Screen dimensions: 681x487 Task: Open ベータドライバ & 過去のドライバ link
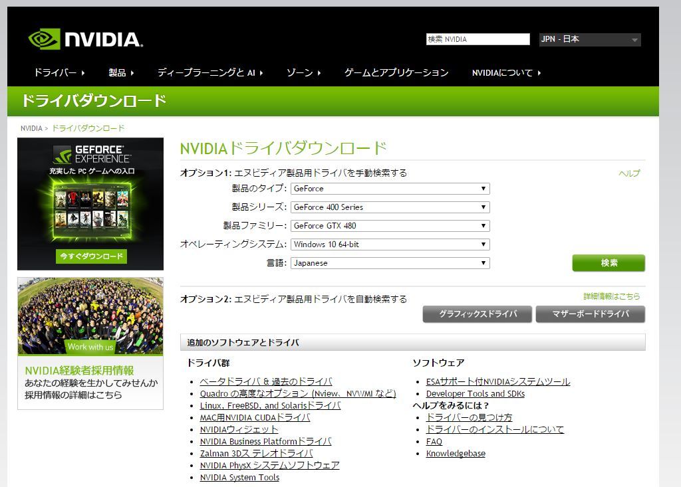pos(266,381)
